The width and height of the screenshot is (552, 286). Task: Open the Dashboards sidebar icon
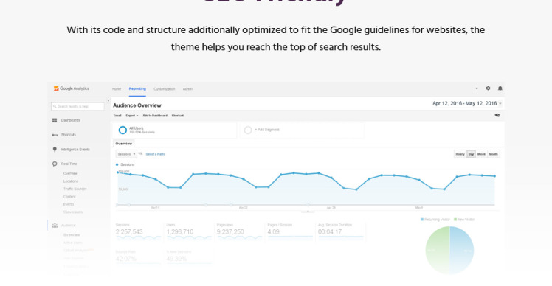[x=55, y=120]
